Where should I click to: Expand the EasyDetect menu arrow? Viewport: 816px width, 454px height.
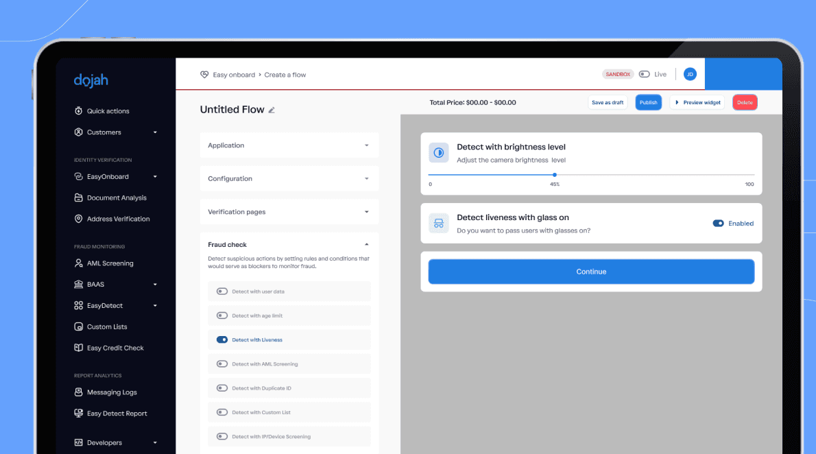point(155,306)
